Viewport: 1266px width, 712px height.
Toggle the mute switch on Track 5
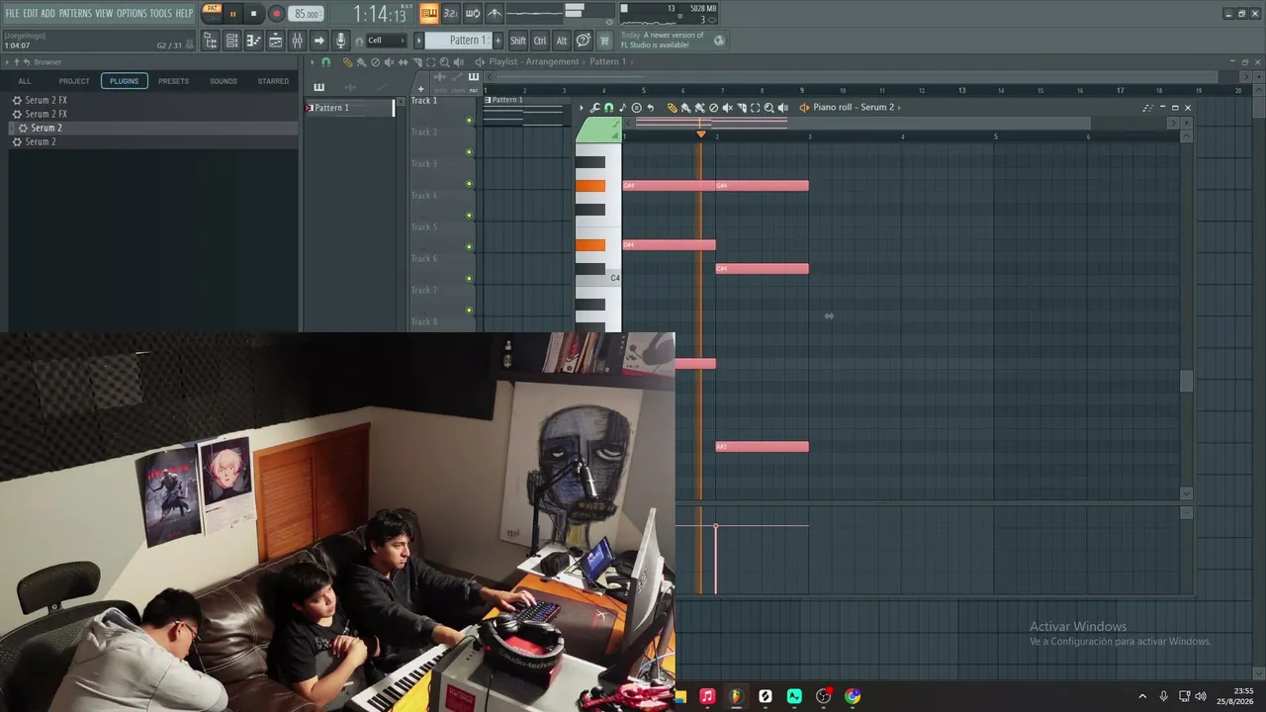[469, 247]
